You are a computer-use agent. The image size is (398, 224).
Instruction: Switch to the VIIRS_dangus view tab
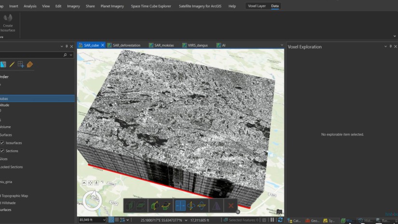(x=198, y=45)
